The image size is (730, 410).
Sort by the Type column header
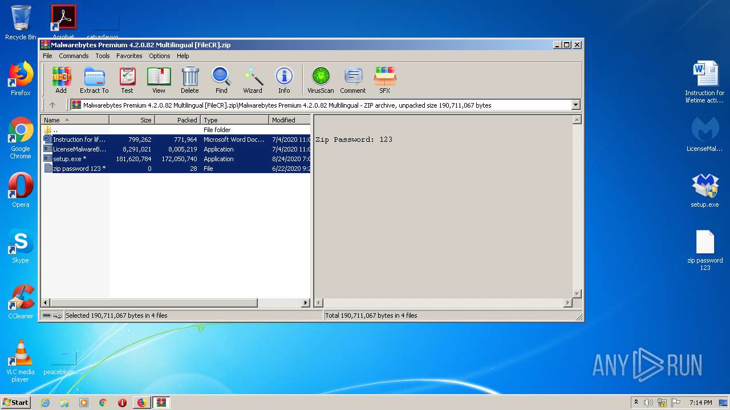pos(235,120)
